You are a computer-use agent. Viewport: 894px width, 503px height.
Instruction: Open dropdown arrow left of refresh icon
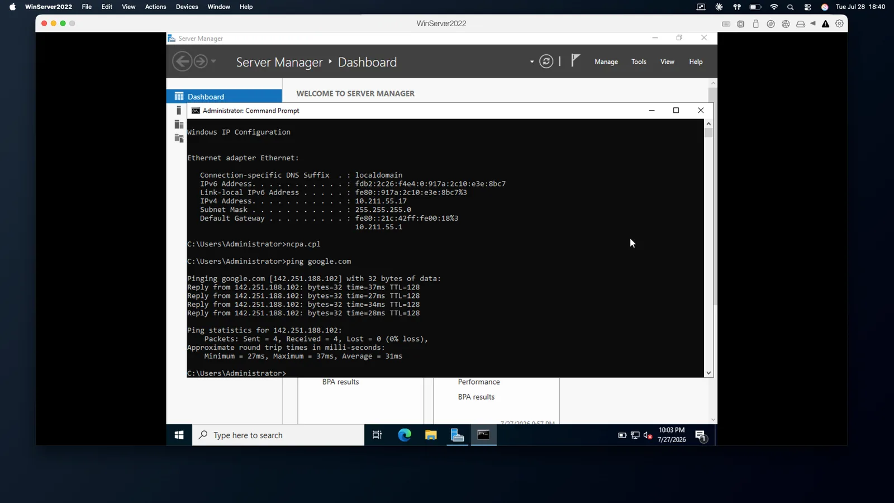(x=532, y=61)
